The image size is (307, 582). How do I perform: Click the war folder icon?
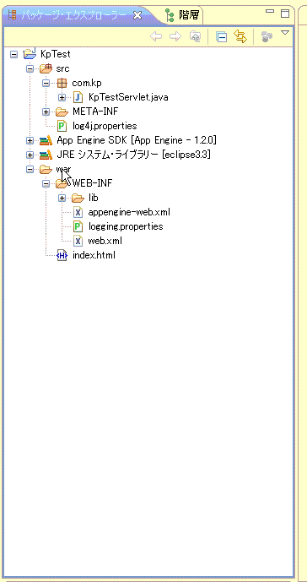click(46, 169)
